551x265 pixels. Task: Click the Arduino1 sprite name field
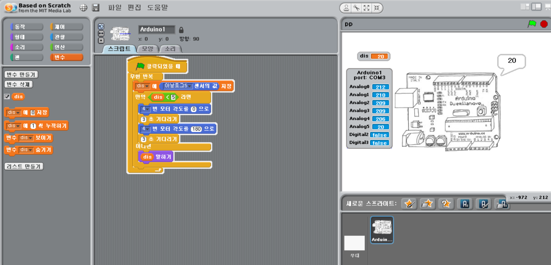tap(157, 29)
